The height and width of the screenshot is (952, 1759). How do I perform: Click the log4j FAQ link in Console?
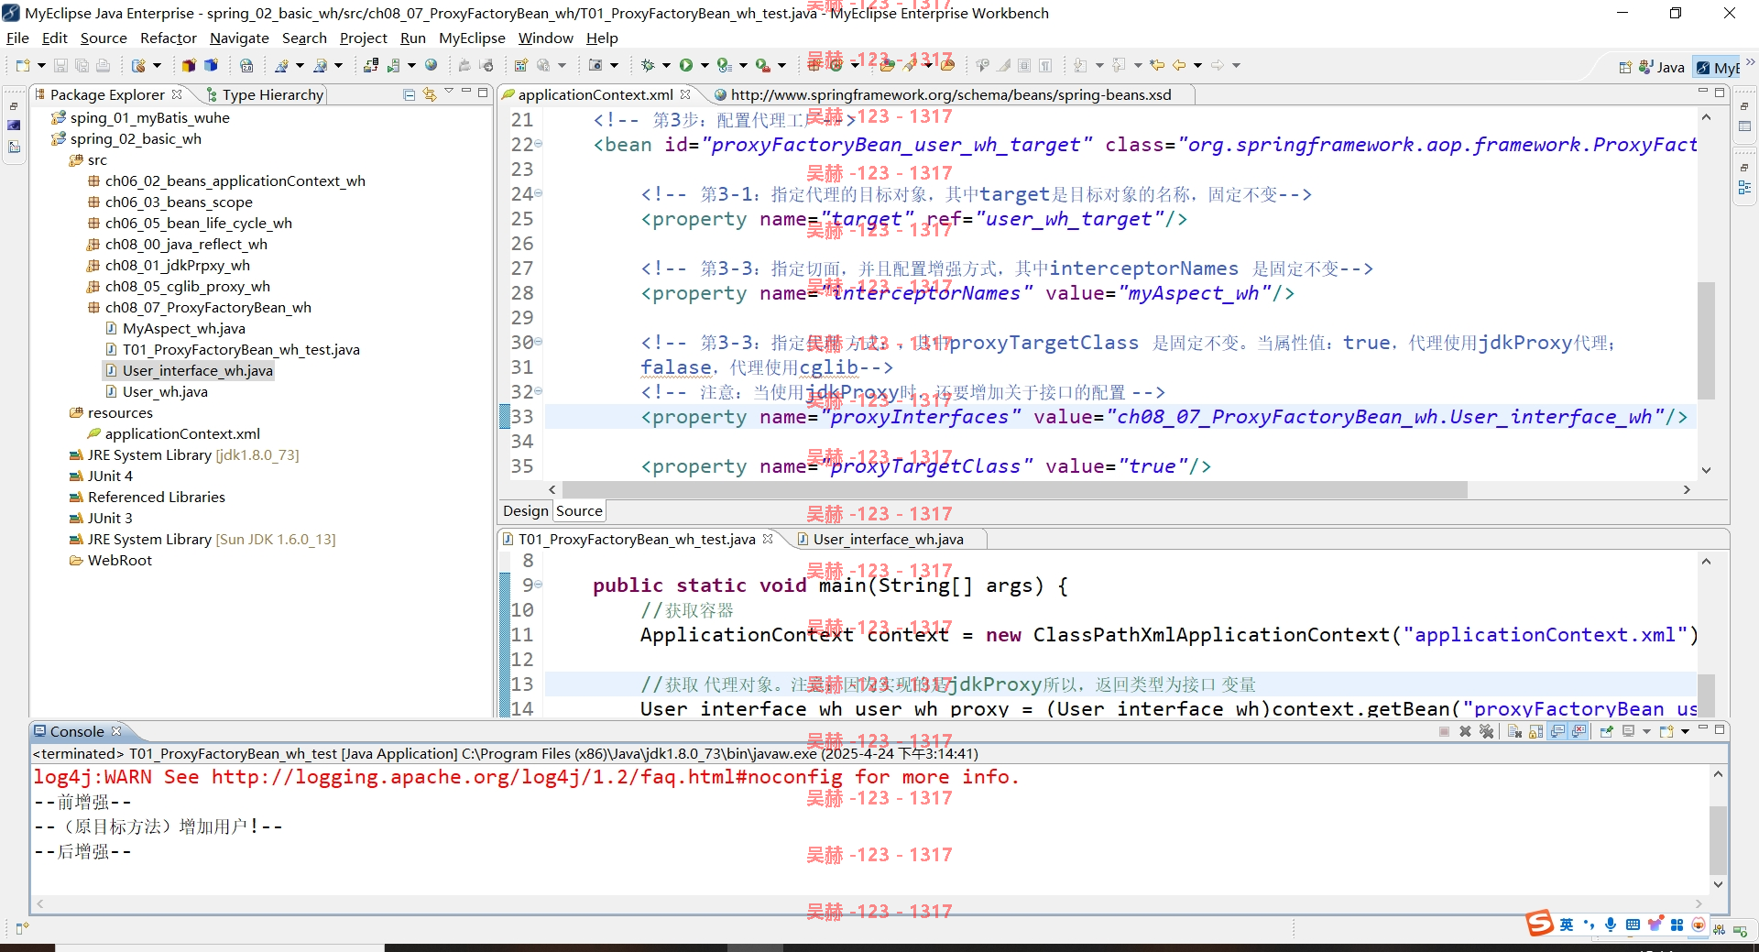(x=527, y=776)
